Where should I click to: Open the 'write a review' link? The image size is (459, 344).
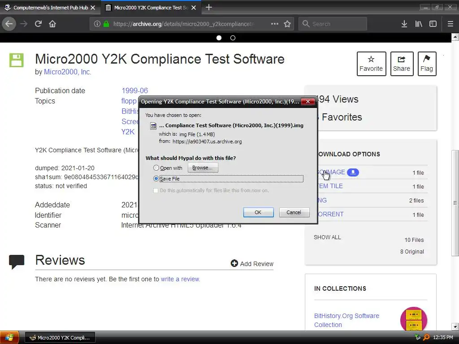(x=180, y=279)
